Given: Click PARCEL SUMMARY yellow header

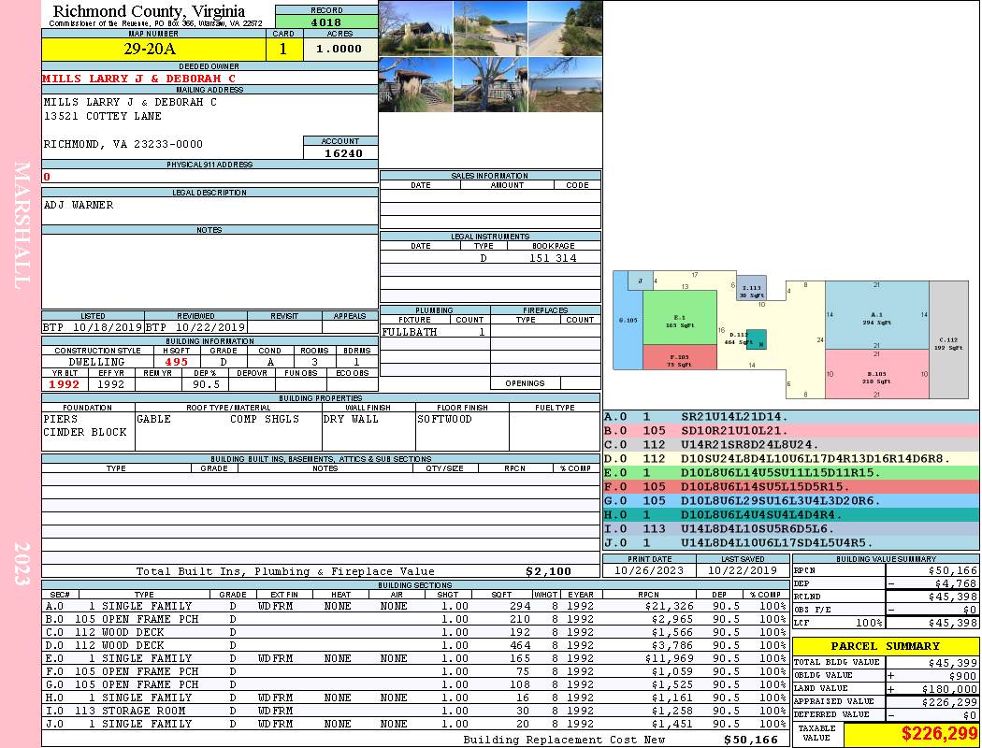Looking at the screenshot, I should click(x=886, y=646).
